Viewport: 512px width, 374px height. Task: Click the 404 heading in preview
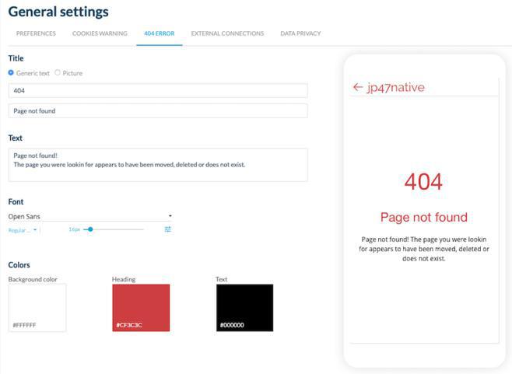coord(423,182)
